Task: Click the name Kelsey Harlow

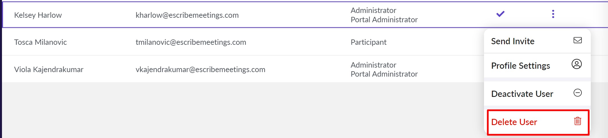Action: click(38, 15)
